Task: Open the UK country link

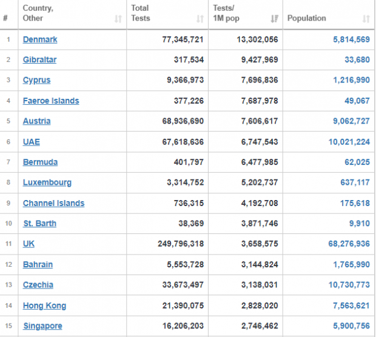Action: 29,244
